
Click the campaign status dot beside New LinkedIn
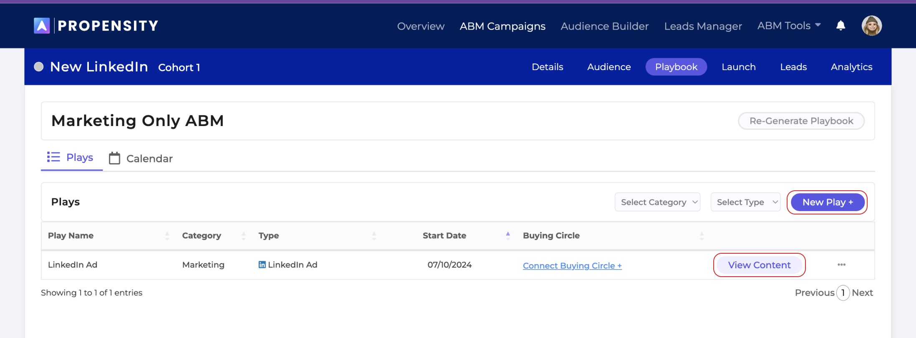(39, 67)
